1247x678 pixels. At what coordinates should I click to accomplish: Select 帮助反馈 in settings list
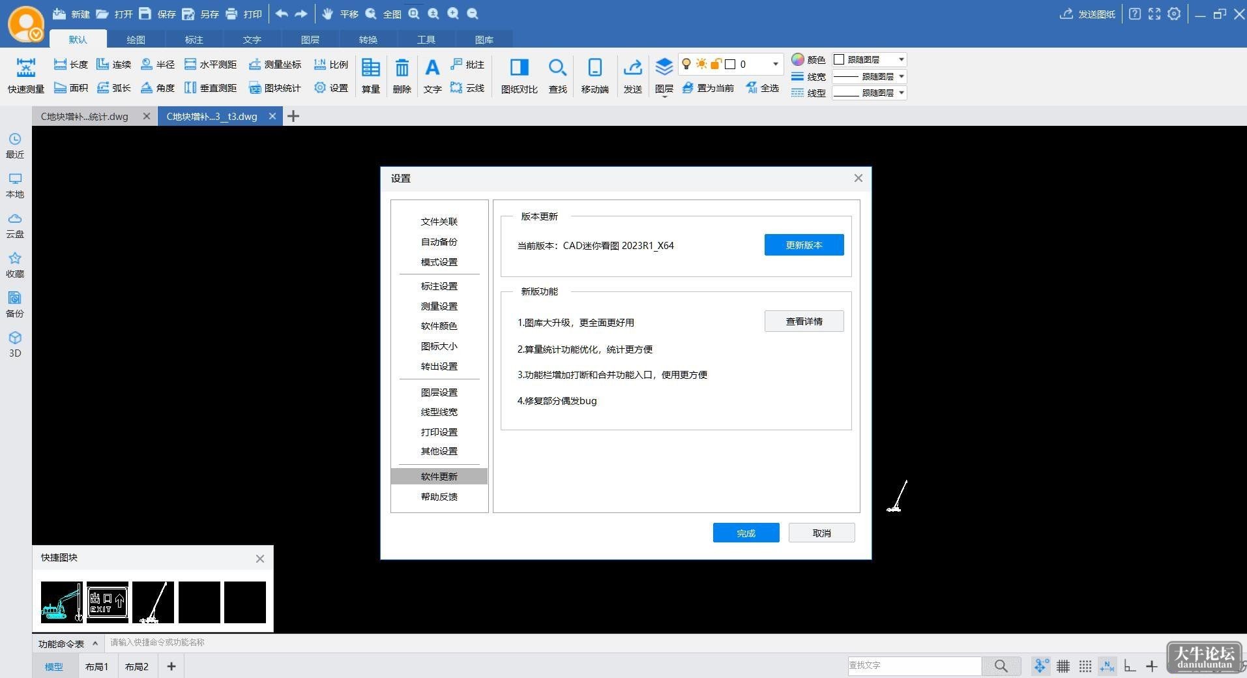439,497
